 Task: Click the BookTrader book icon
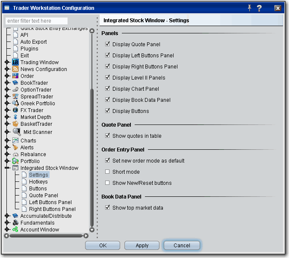click(15, 83)
